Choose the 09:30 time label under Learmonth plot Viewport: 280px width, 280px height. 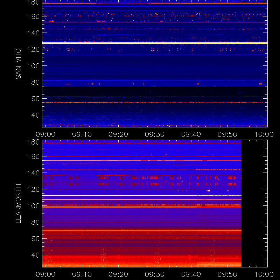pos(155,274)
